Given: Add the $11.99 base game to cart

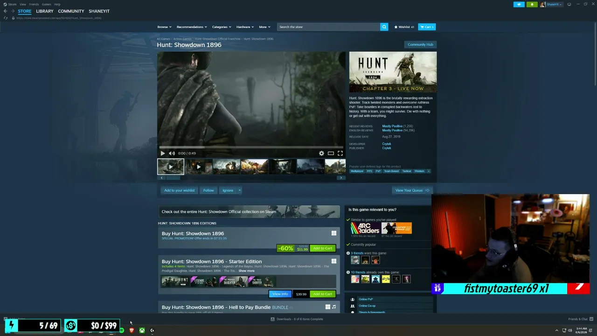Looking at the screenshot, I should coord(323,248).
